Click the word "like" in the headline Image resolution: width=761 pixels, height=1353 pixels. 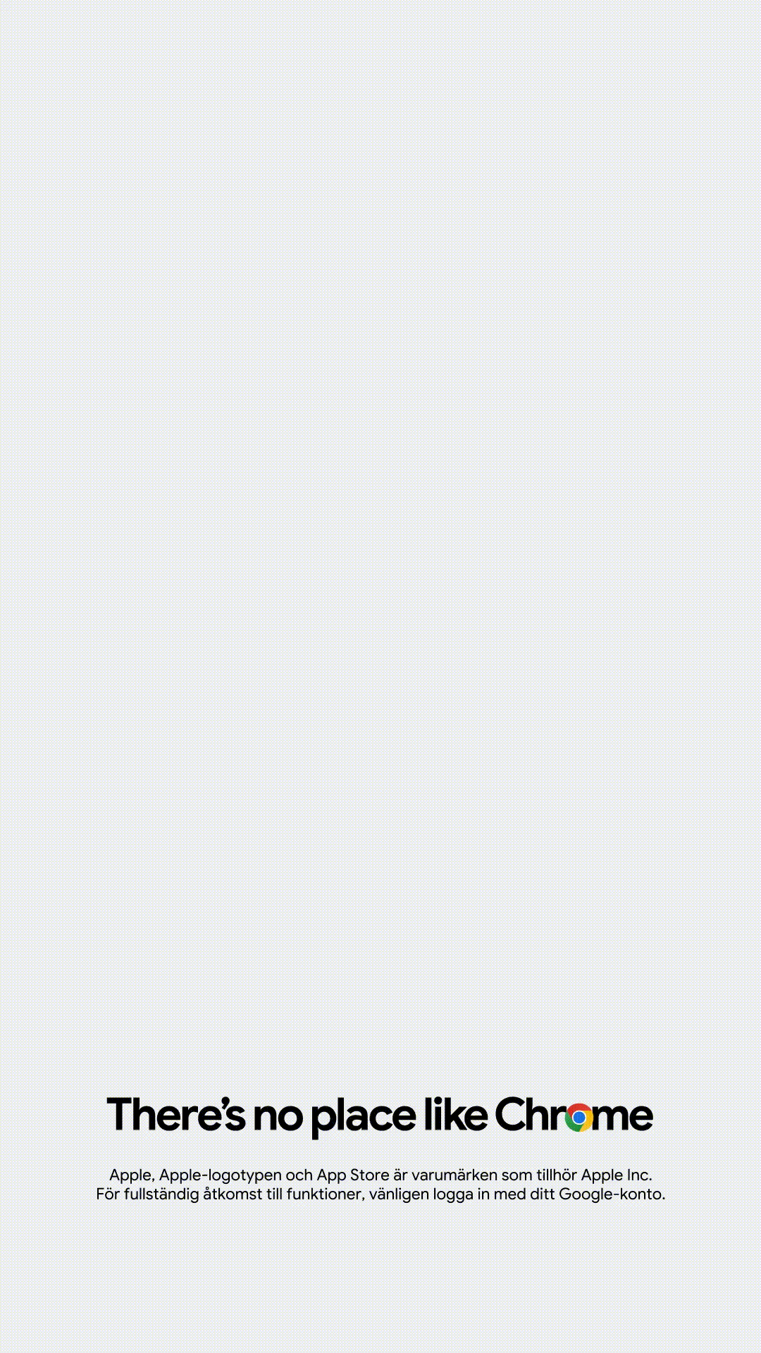pos(456,1114)
